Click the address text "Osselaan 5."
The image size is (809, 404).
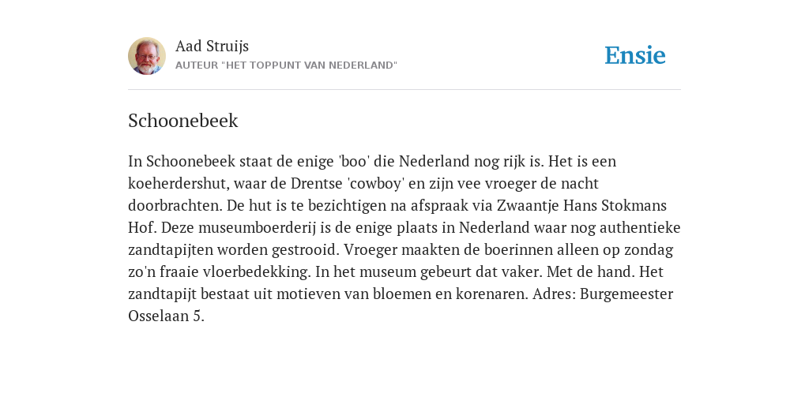(x=166, y=316)
